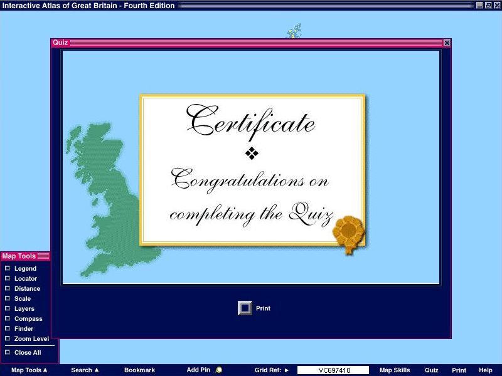
Task: Open the Quiz menu item
Action: (431, 370)
